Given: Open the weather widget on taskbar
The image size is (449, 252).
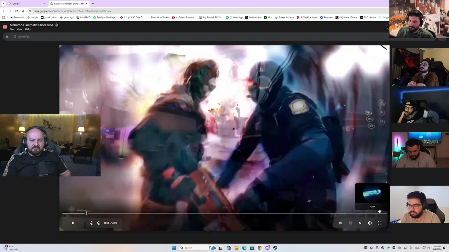Looking at the screenshot, I should pos(10,248).
